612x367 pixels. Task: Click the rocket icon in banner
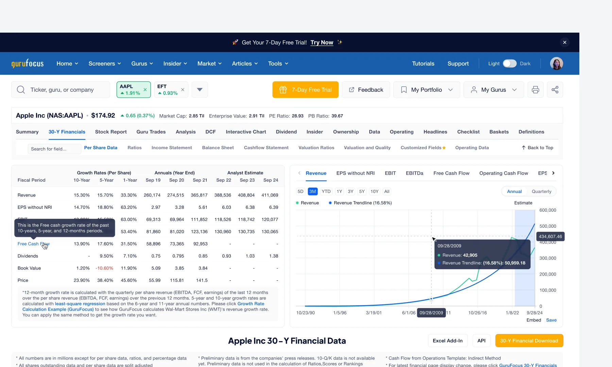pyautogui.click(x=235, y=42)
